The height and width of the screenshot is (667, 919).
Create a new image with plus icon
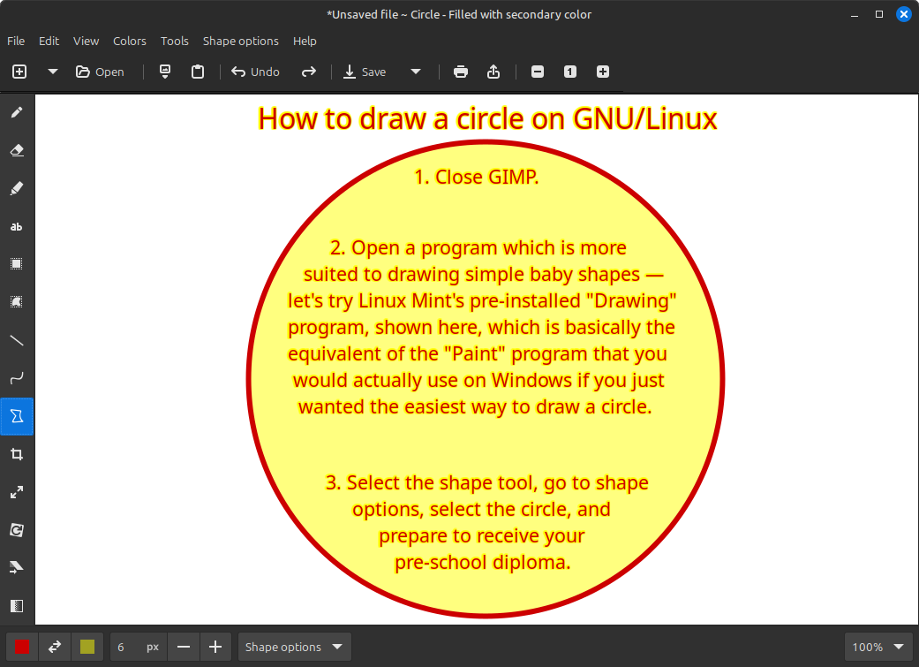pyautogui.click(x=19, y=72)
